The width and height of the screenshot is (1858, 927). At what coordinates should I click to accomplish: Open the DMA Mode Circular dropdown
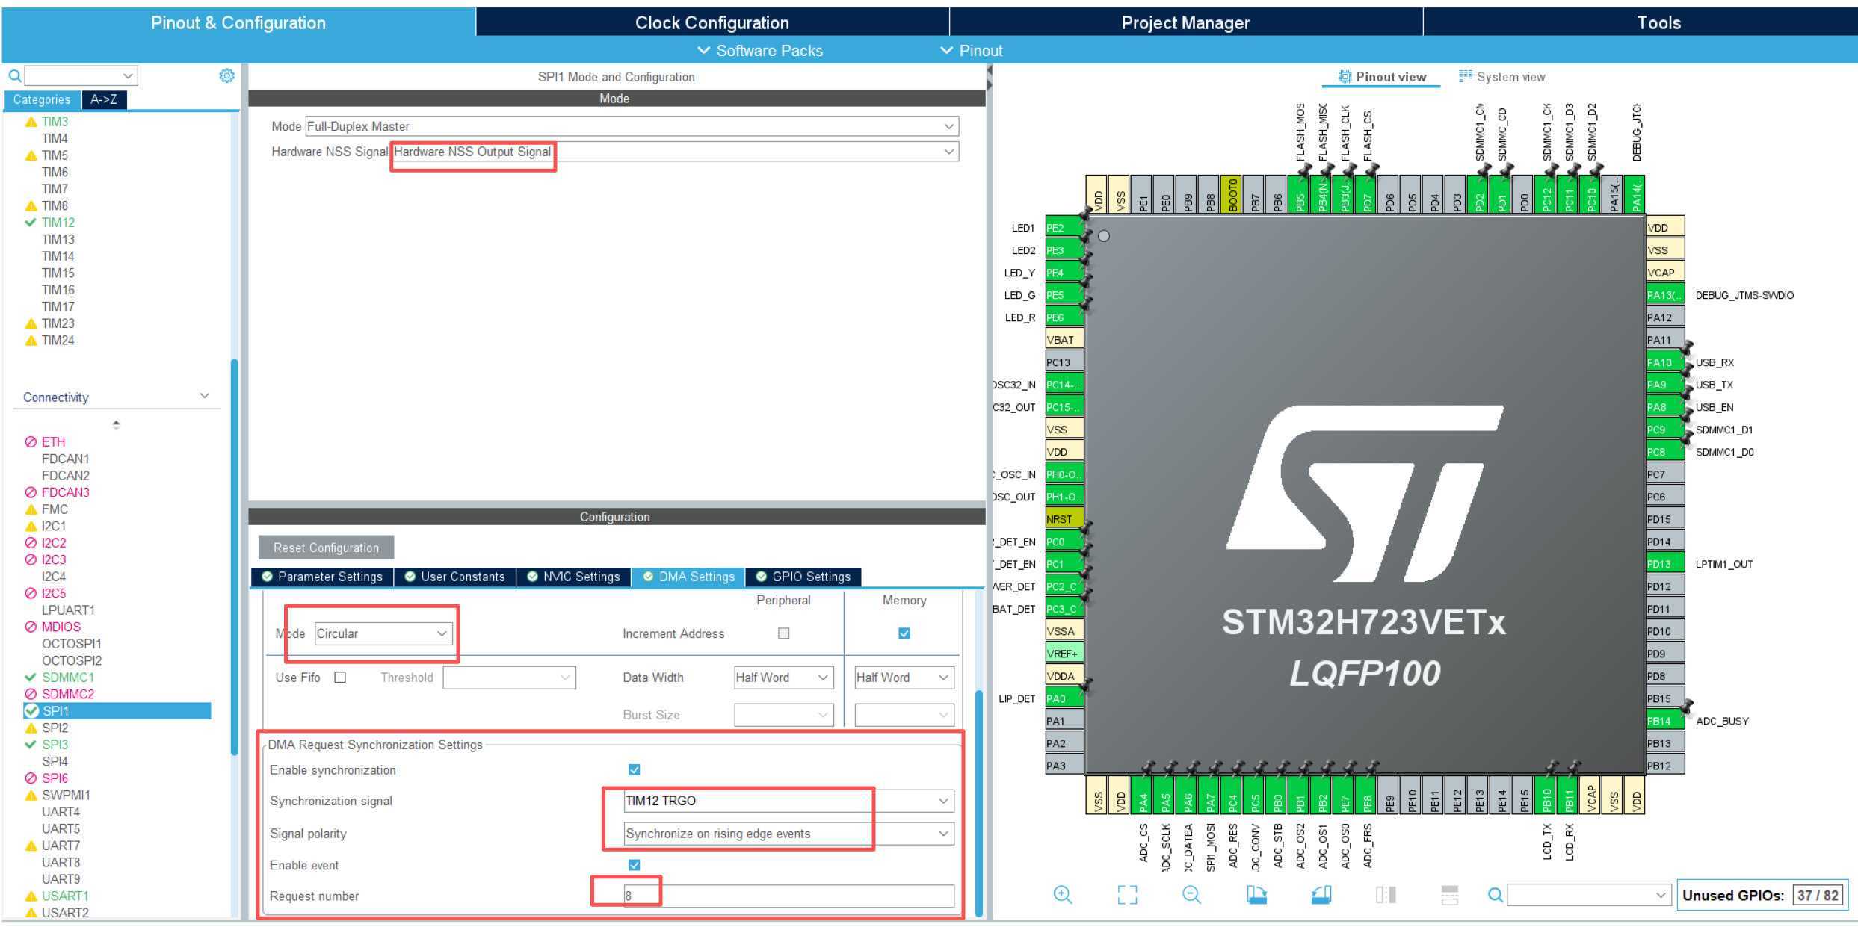383,633
